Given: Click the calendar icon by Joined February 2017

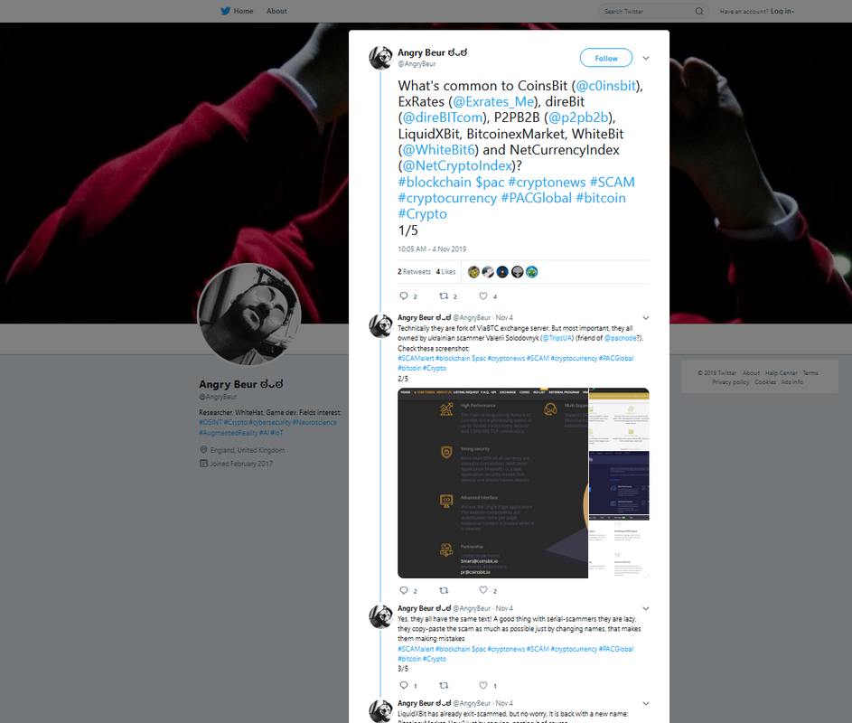Looking at the screenshot, I should point(204,464).
